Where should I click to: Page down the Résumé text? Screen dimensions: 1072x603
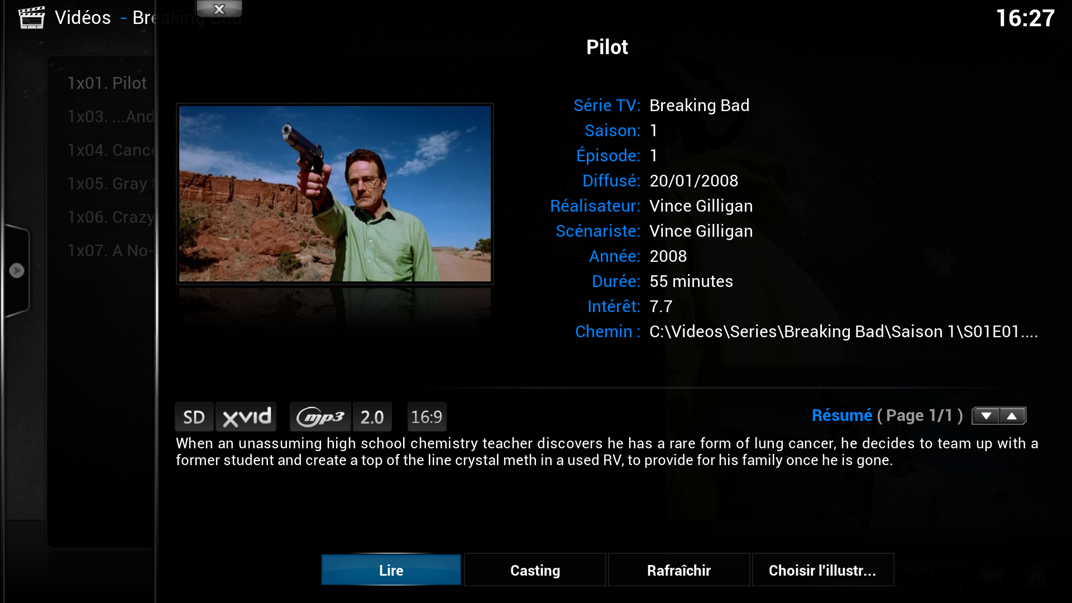point(986,415)
